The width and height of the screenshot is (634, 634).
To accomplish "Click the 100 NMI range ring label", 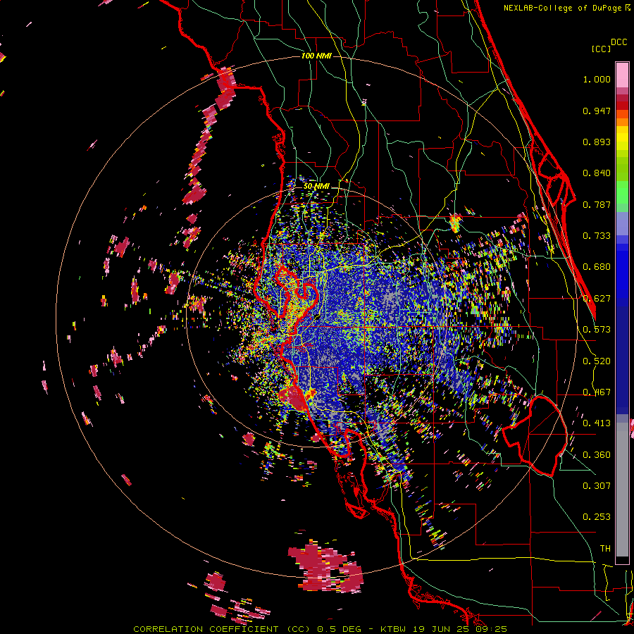I will click(316, 56).
